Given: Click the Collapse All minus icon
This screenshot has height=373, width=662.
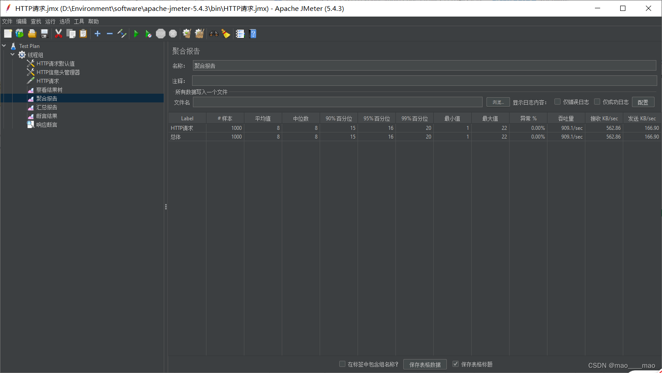Looking at the screenshot, I should (110, 34).
